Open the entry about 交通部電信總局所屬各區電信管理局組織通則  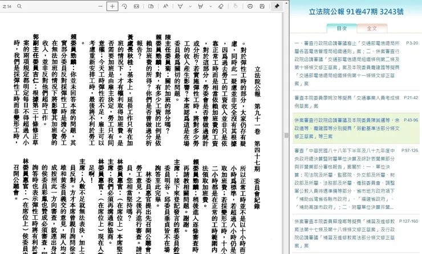347,63
